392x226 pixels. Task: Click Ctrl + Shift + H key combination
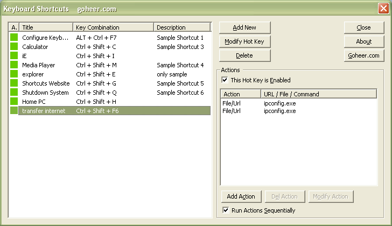[96, 102]
